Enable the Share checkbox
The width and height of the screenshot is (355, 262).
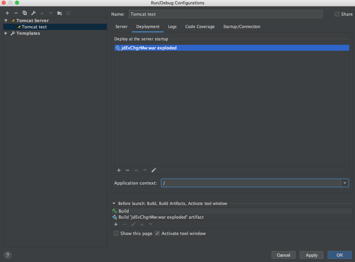[x=337, y=14]
